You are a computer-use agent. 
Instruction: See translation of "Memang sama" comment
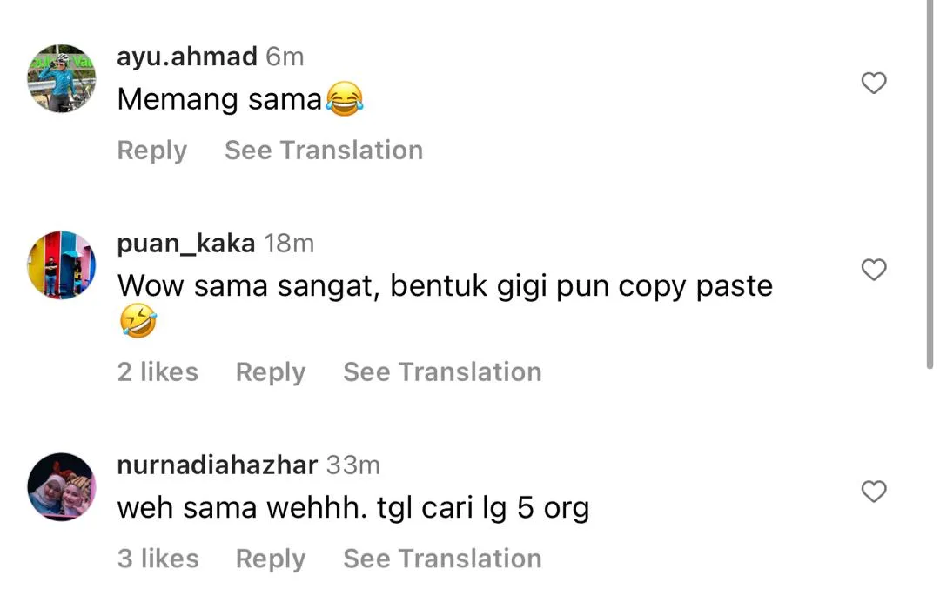(x=324, y=151)
